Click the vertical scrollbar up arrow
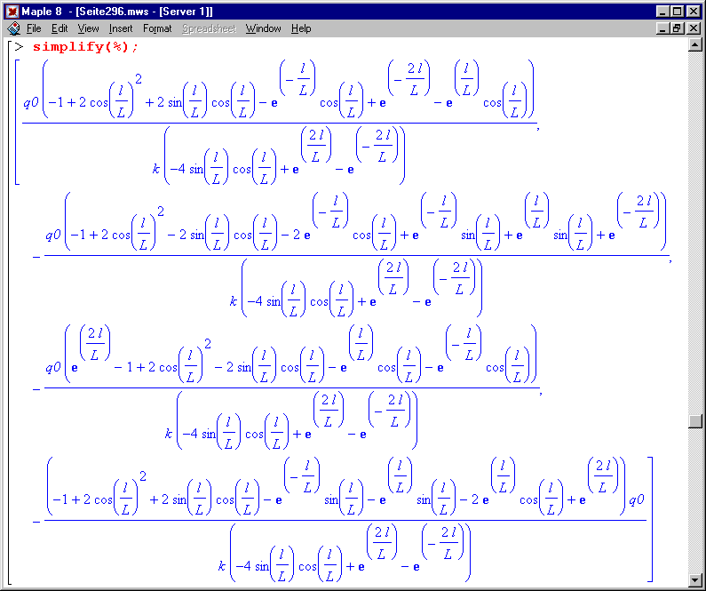This screenshot has height=591, width=706. (694, 45)
